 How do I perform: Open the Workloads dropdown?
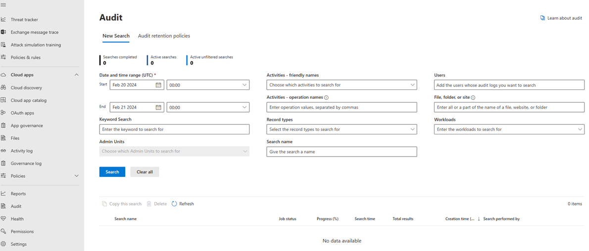pos(509,129)
